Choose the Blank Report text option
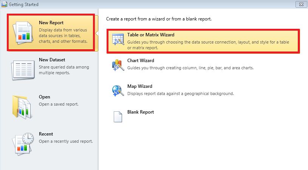This screenshot has width=308, height=170. pyautogui.click(x=141, y=112)
